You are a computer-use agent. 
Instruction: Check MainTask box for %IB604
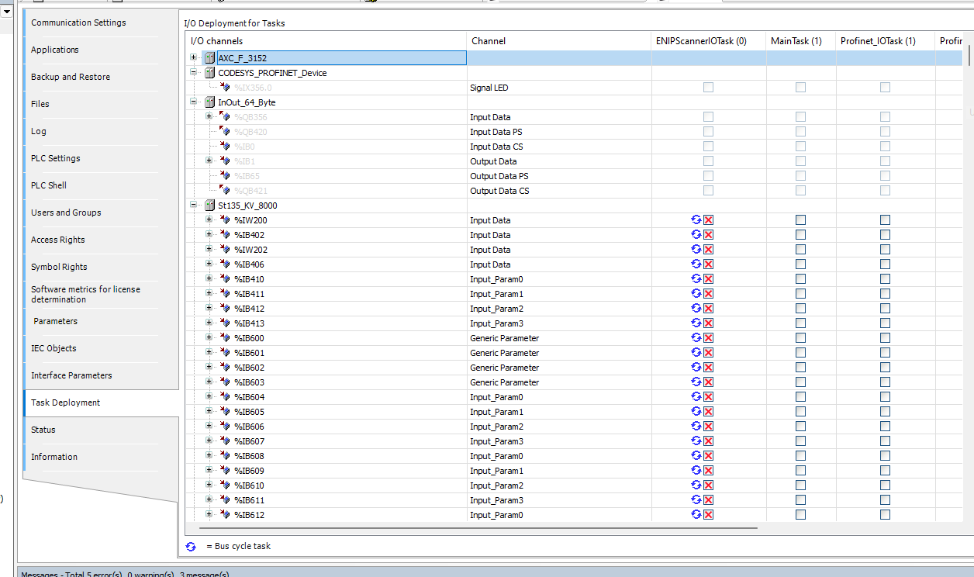800,397
